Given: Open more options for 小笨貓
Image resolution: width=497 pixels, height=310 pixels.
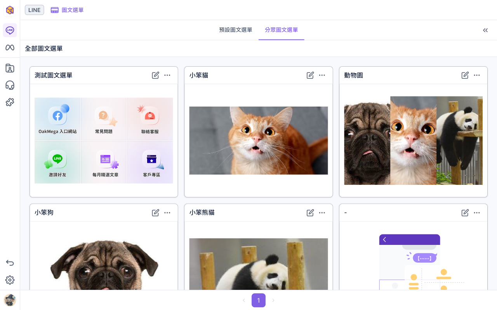Looking at the screenshot, I should 322,75.
